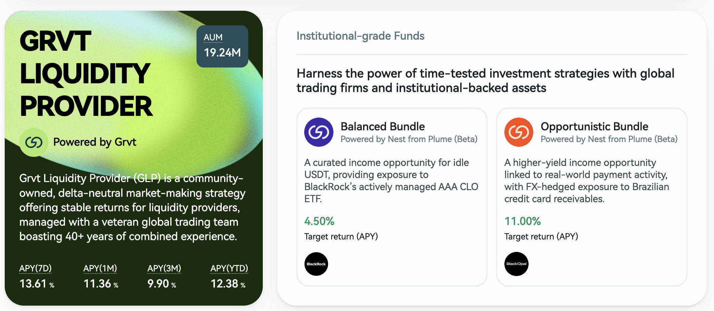Screen dimensions: 714x311
Task: Open the Opportunistic Bundle fund title
Action: point(594,127)
